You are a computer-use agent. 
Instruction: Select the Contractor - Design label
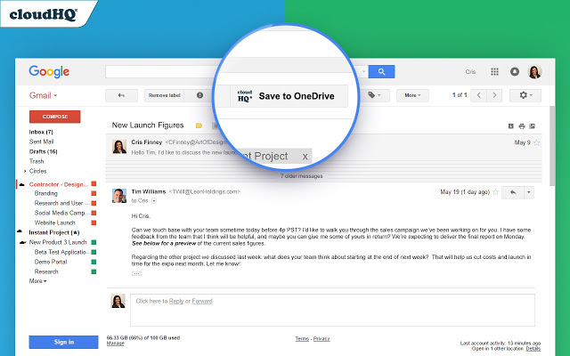coord(59,184)
